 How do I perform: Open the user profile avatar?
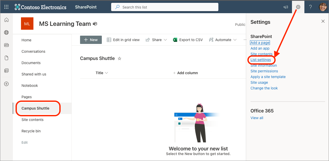323,7
